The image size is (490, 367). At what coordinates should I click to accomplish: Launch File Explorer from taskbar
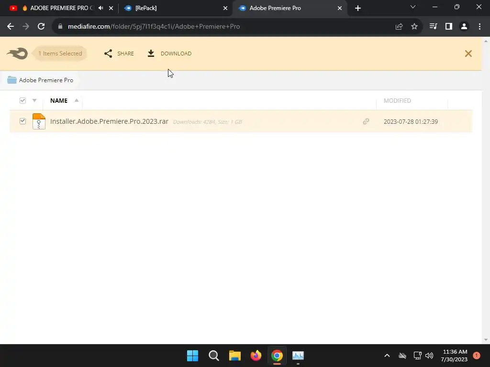(234, 356)
